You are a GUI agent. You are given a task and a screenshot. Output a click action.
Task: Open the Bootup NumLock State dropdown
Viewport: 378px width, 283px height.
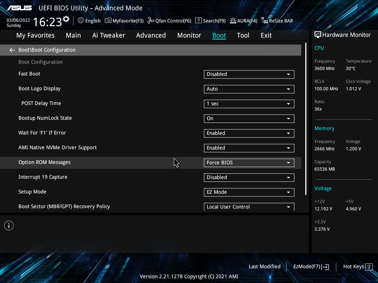tap(249, 118)
